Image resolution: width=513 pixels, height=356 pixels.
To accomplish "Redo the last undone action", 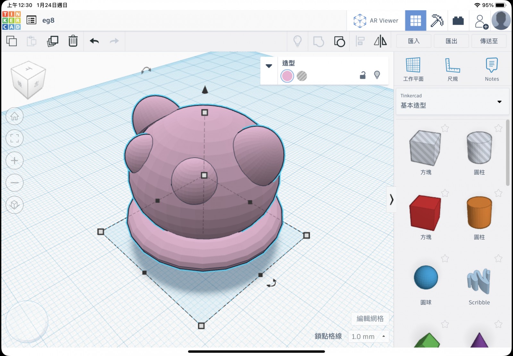I will coord(114,41).
